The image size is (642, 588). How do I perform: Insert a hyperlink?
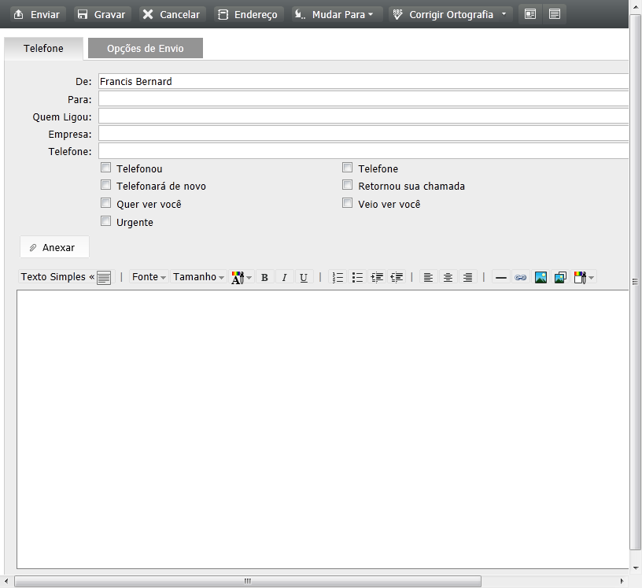click(520, 277)
